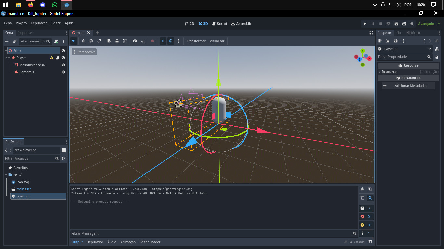Expand the Resource property section
The image size is (444, 249).
click(x=408, y=72)
